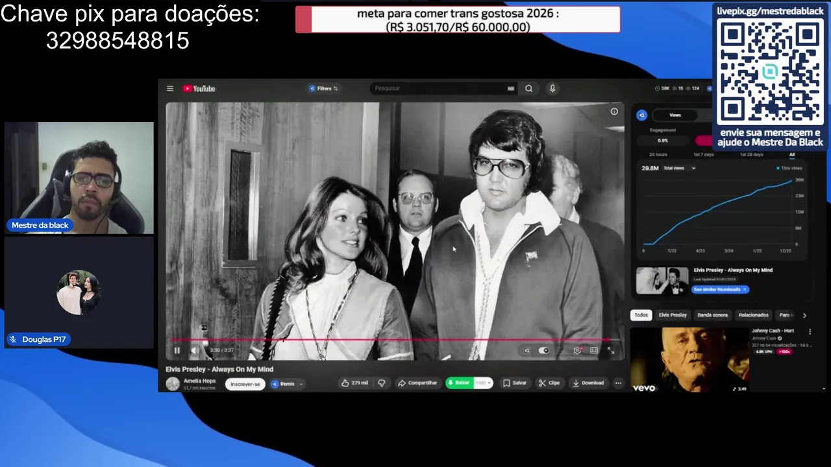This screenshot has height=467, width=831.
Task: Click the Compartilhar share button
Action: point(418,383)
